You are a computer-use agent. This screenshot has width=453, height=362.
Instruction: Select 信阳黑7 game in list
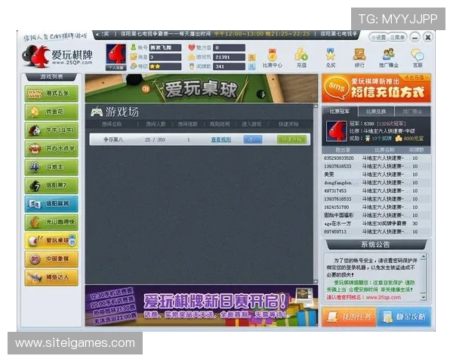[x=51, y=186]
